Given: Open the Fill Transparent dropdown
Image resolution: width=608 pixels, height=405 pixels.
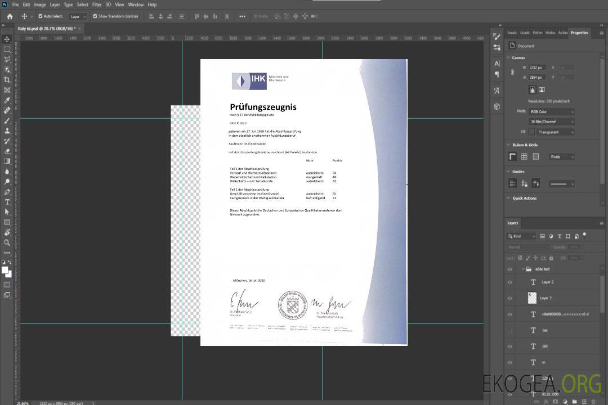Looking at the screenshot, I should click(555, 132).
